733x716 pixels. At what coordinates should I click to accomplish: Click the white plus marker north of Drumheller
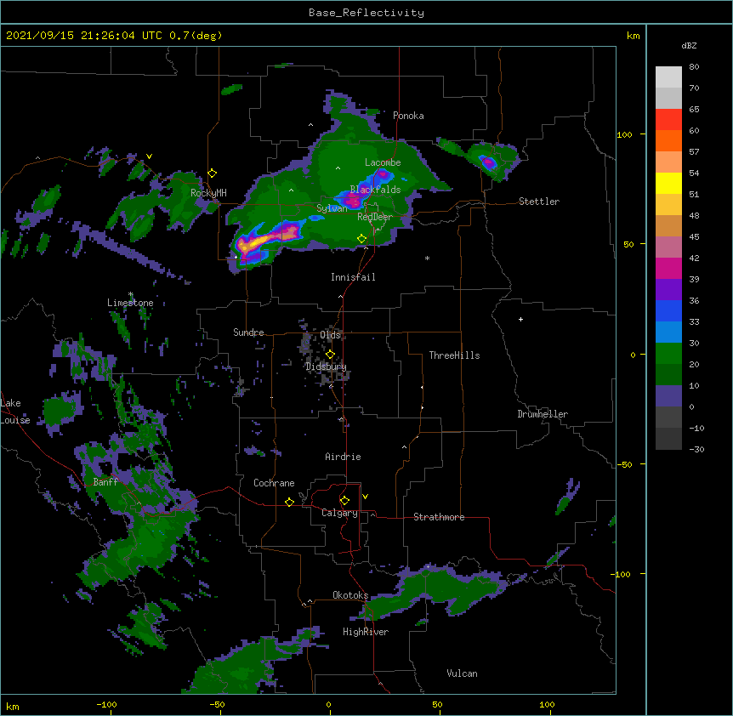[x=520, y=319]
